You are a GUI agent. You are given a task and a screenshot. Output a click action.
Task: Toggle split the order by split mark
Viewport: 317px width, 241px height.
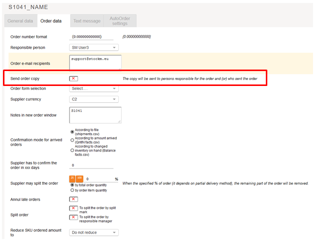74,208
